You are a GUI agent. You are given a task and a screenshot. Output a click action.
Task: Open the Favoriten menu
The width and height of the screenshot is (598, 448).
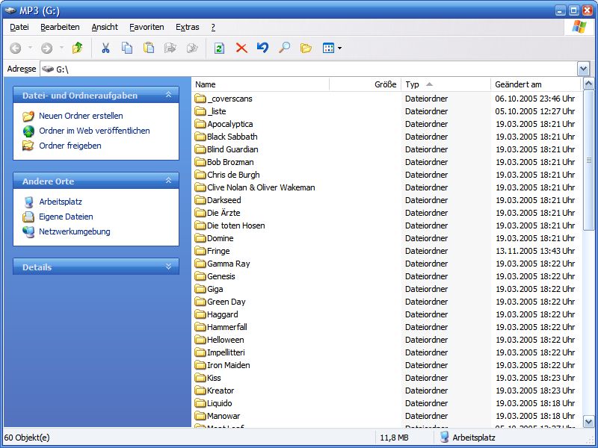point(147,27)
